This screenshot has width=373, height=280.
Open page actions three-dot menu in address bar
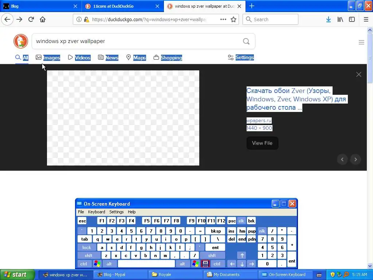click(223, 19)
